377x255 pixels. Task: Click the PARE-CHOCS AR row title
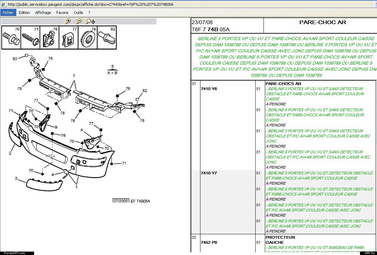[x=283, y=84]
